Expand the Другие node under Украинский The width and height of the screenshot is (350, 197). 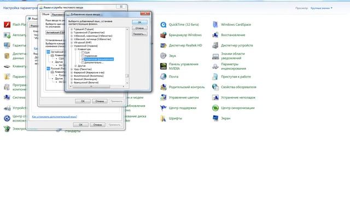[75, 66]
